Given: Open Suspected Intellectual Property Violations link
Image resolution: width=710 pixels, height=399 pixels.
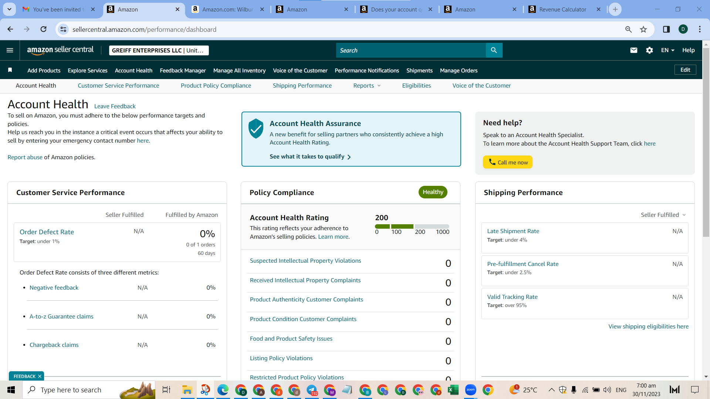Looking at the screenshot, I should tap(305, 261).
